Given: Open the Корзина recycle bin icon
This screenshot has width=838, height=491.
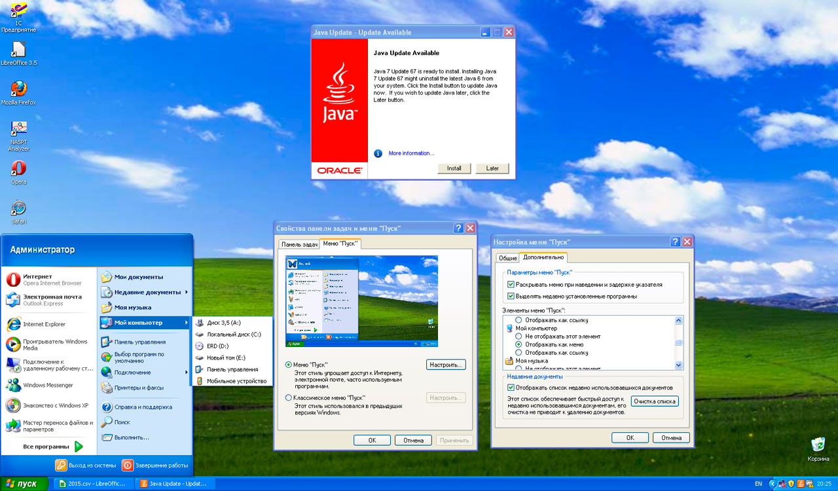Looking at the screenshot, I should pyautogui.click(x=818, y=449).
